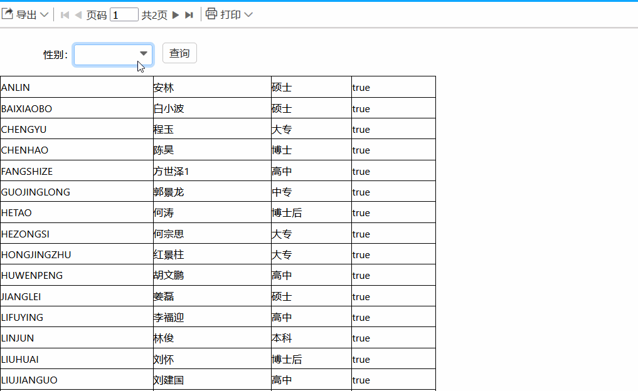The width and height of the screenshot is (638, 391).
Task: Select the HETAO cell
Action: click(77, 212)
